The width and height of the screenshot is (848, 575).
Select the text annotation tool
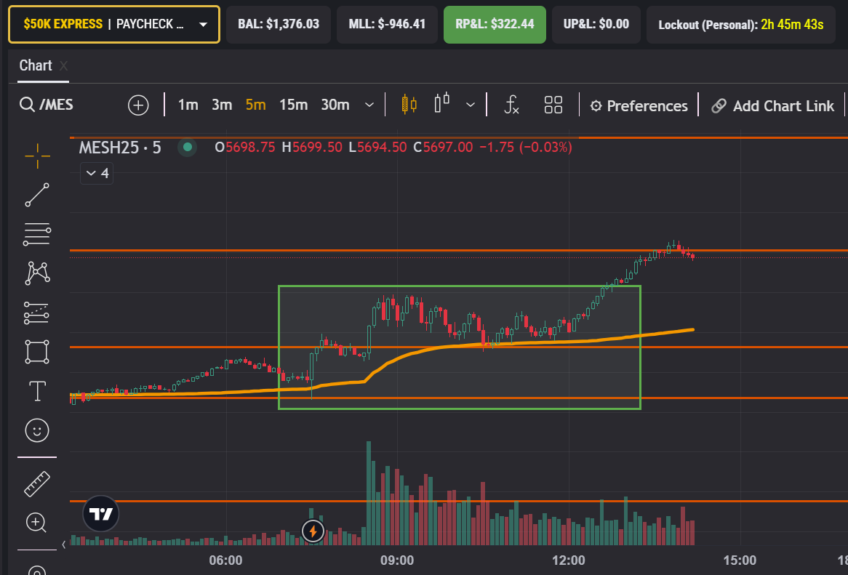[37, 390]
